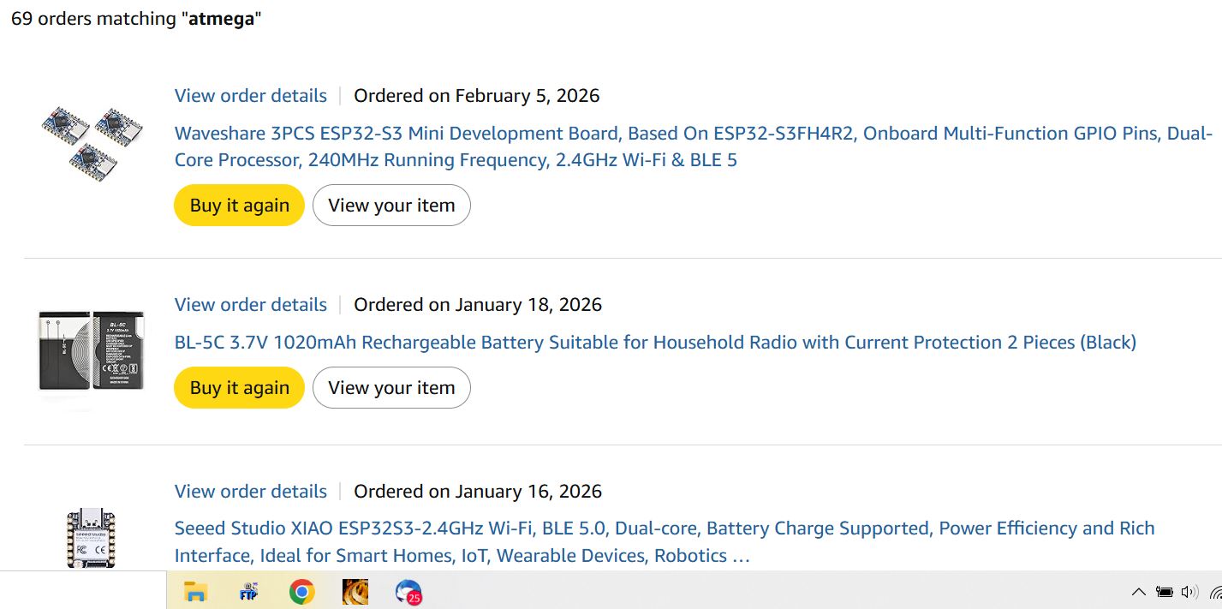Viewport: 1222px width, 609px height.
Task: View order details for January 16 order
Action: (251, 491)
